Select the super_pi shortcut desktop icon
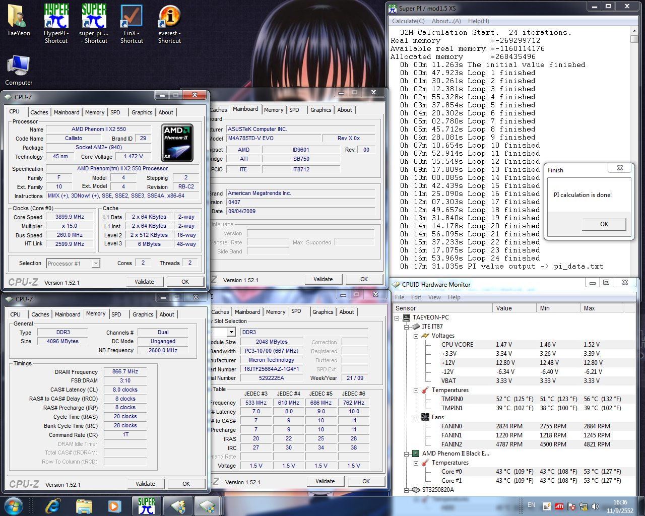Viewport: 645px width, 516px height. pyautogui.click(x=94, y=23)
